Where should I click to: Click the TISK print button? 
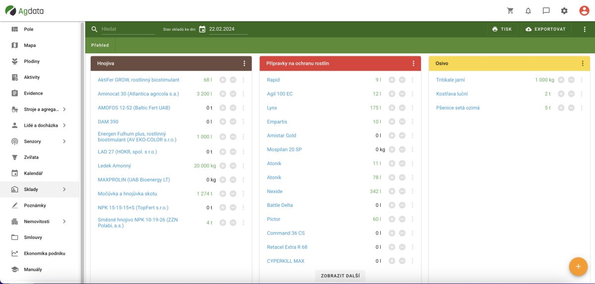click(x=502, y=29)
